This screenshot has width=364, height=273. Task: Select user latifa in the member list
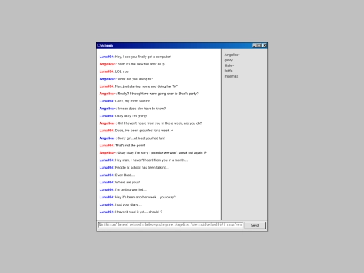point(229,71)
